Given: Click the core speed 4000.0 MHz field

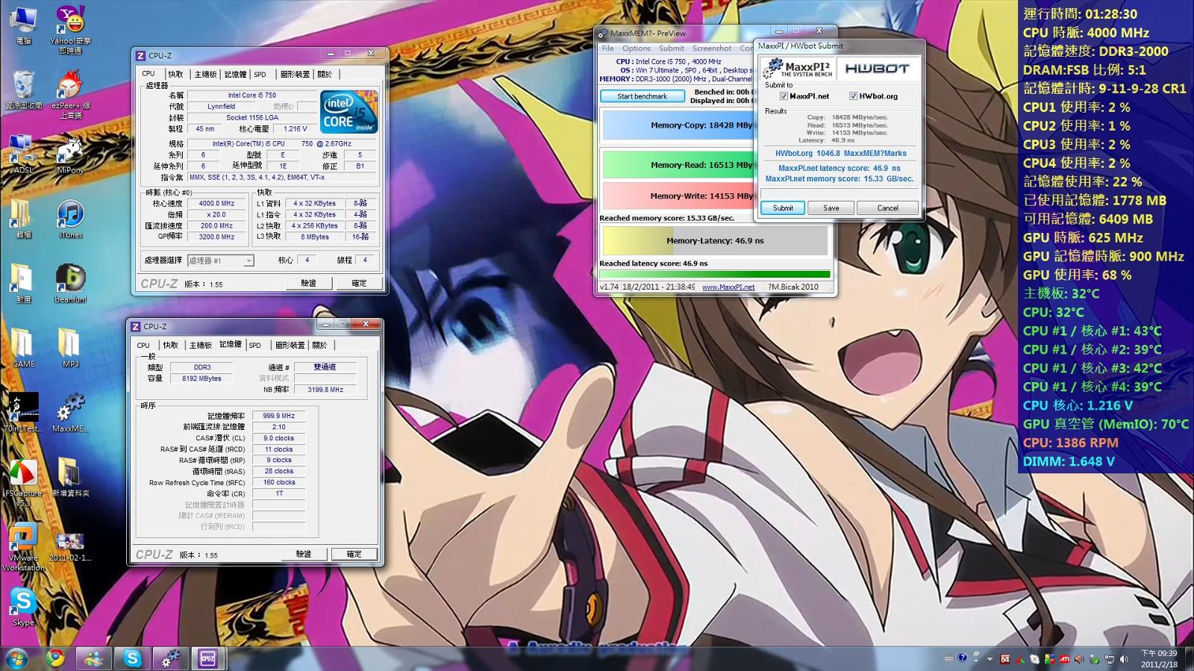Looking at the screenshot, I should pyautogui.click(x=216, y=203).
